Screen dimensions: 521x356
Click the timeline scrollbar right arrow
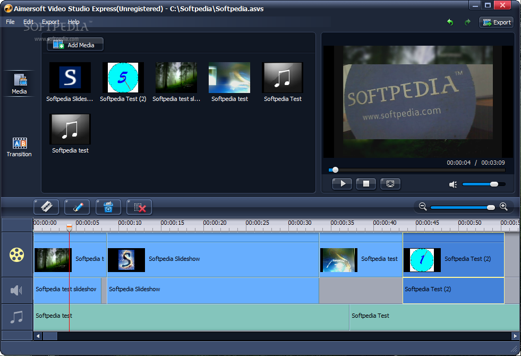pos(516,336)
